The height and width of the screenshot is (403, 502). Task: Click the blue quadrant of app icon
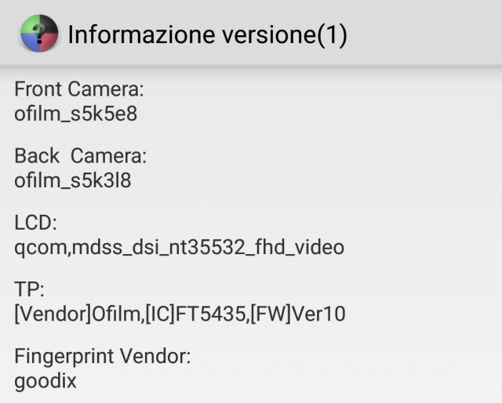pyautogui.click(x=30, y=42)
